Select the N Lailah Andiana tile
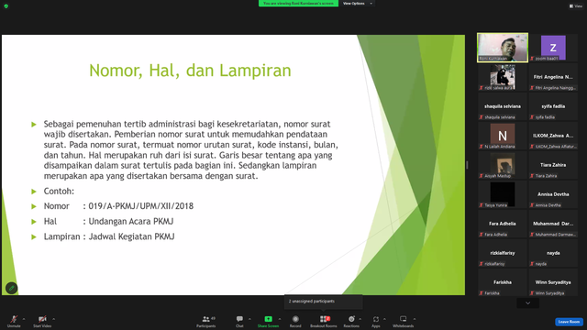Viewport: 587px width, 330px height. point(503,136)
